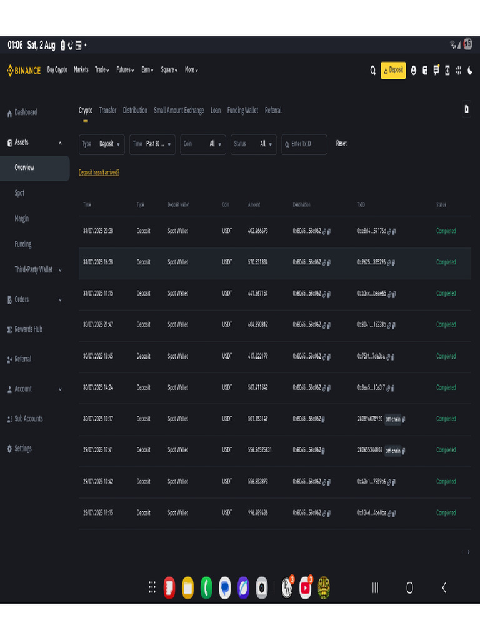Screen dimensions: 480x640
Task: Tap the Android back navigation arrow
Action: (x=444, y=587)
